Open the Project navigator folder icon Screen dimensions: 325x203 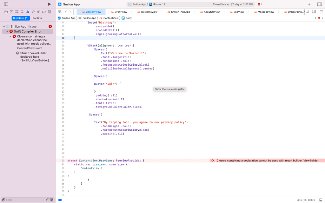coord(6,12)
